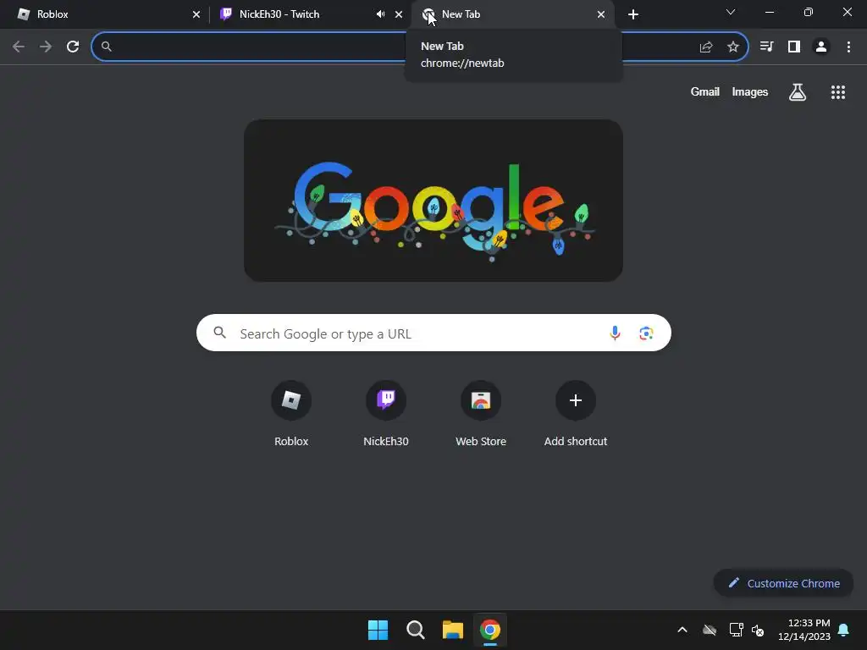Open the muted volume tray icon
867x650 pixels.
(758, 630)
